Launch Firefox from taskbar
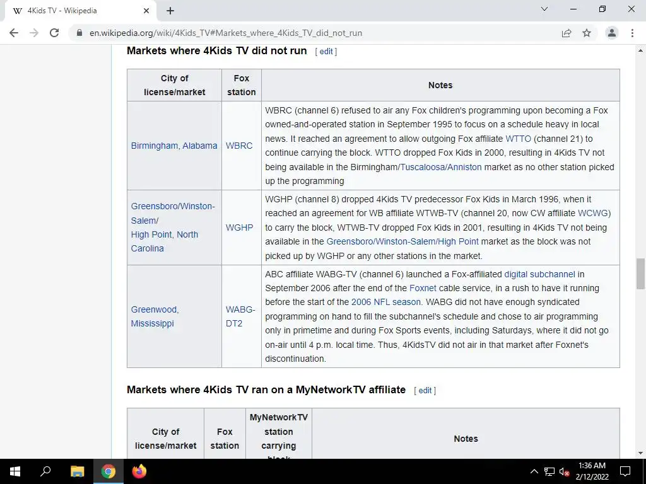The width and height of the screenshot is (646, 484). [x=139, y=471]
